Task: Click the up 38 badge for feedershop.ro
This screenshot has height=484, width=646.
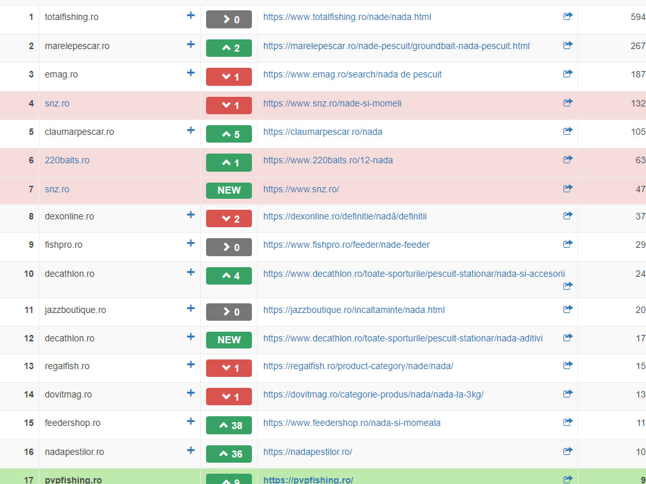Action: [x=229, y=425]
